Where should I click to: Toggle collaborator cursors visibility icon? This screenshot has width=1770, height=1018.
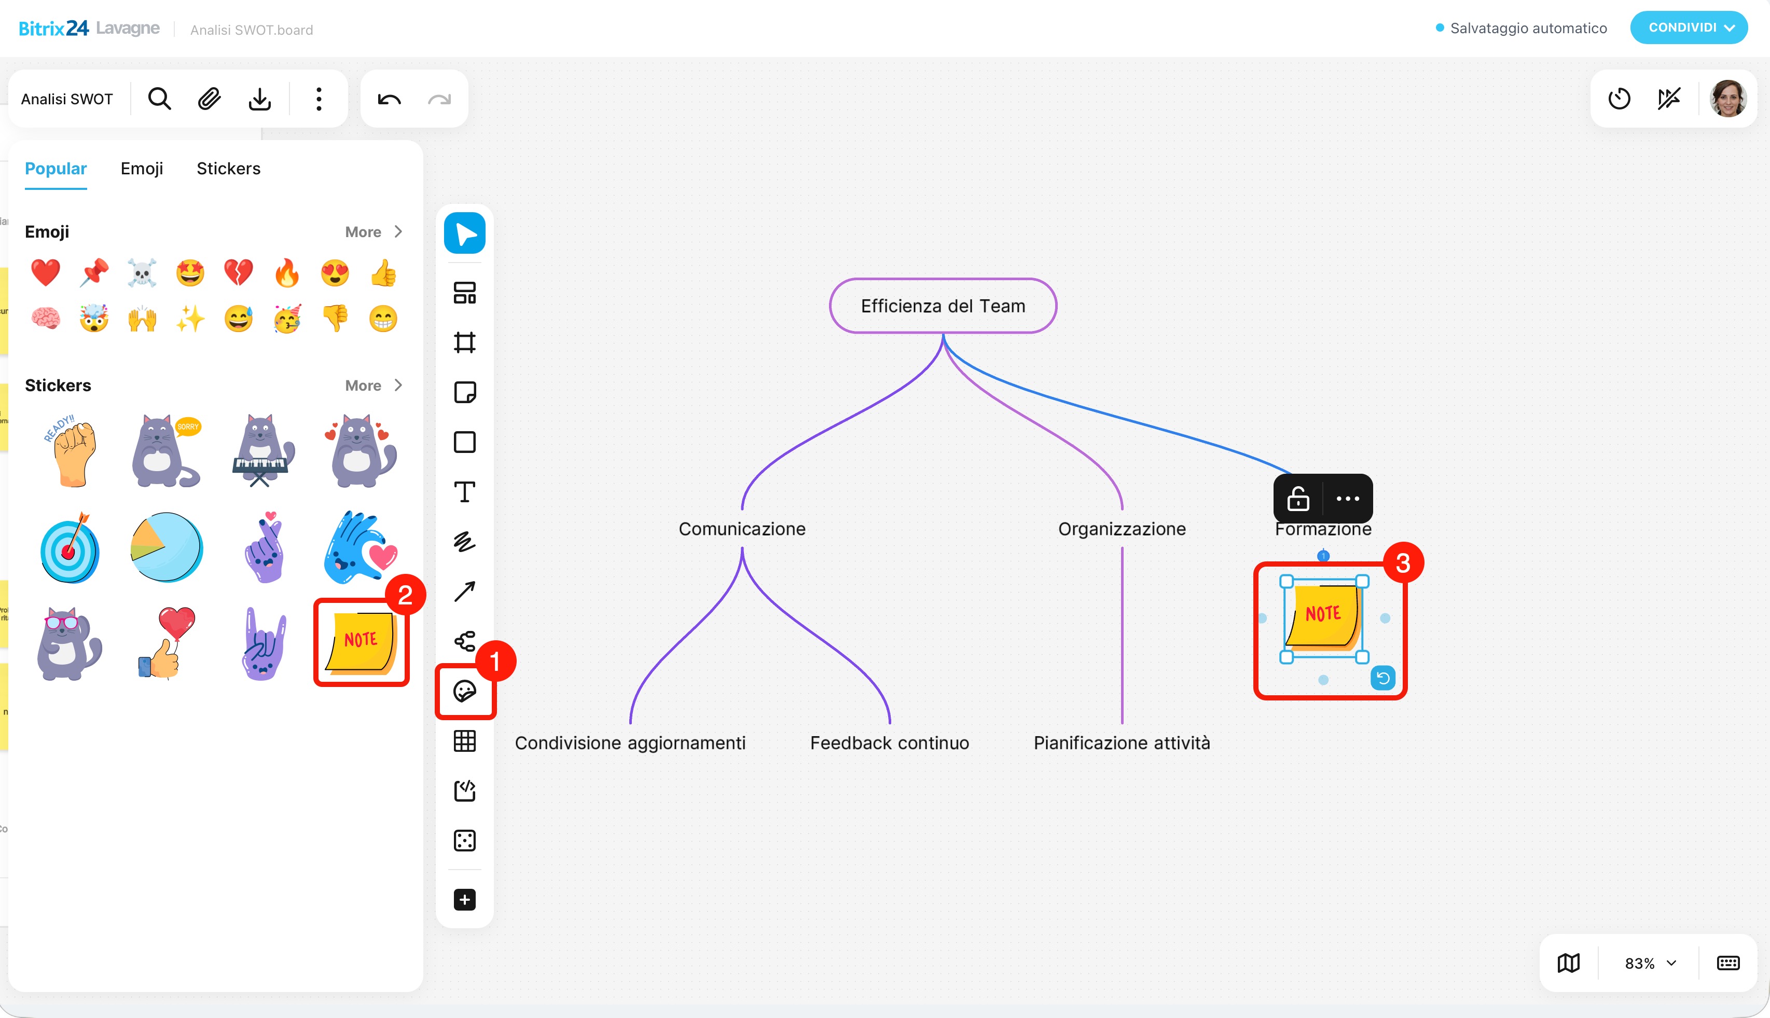(1669, 99)
